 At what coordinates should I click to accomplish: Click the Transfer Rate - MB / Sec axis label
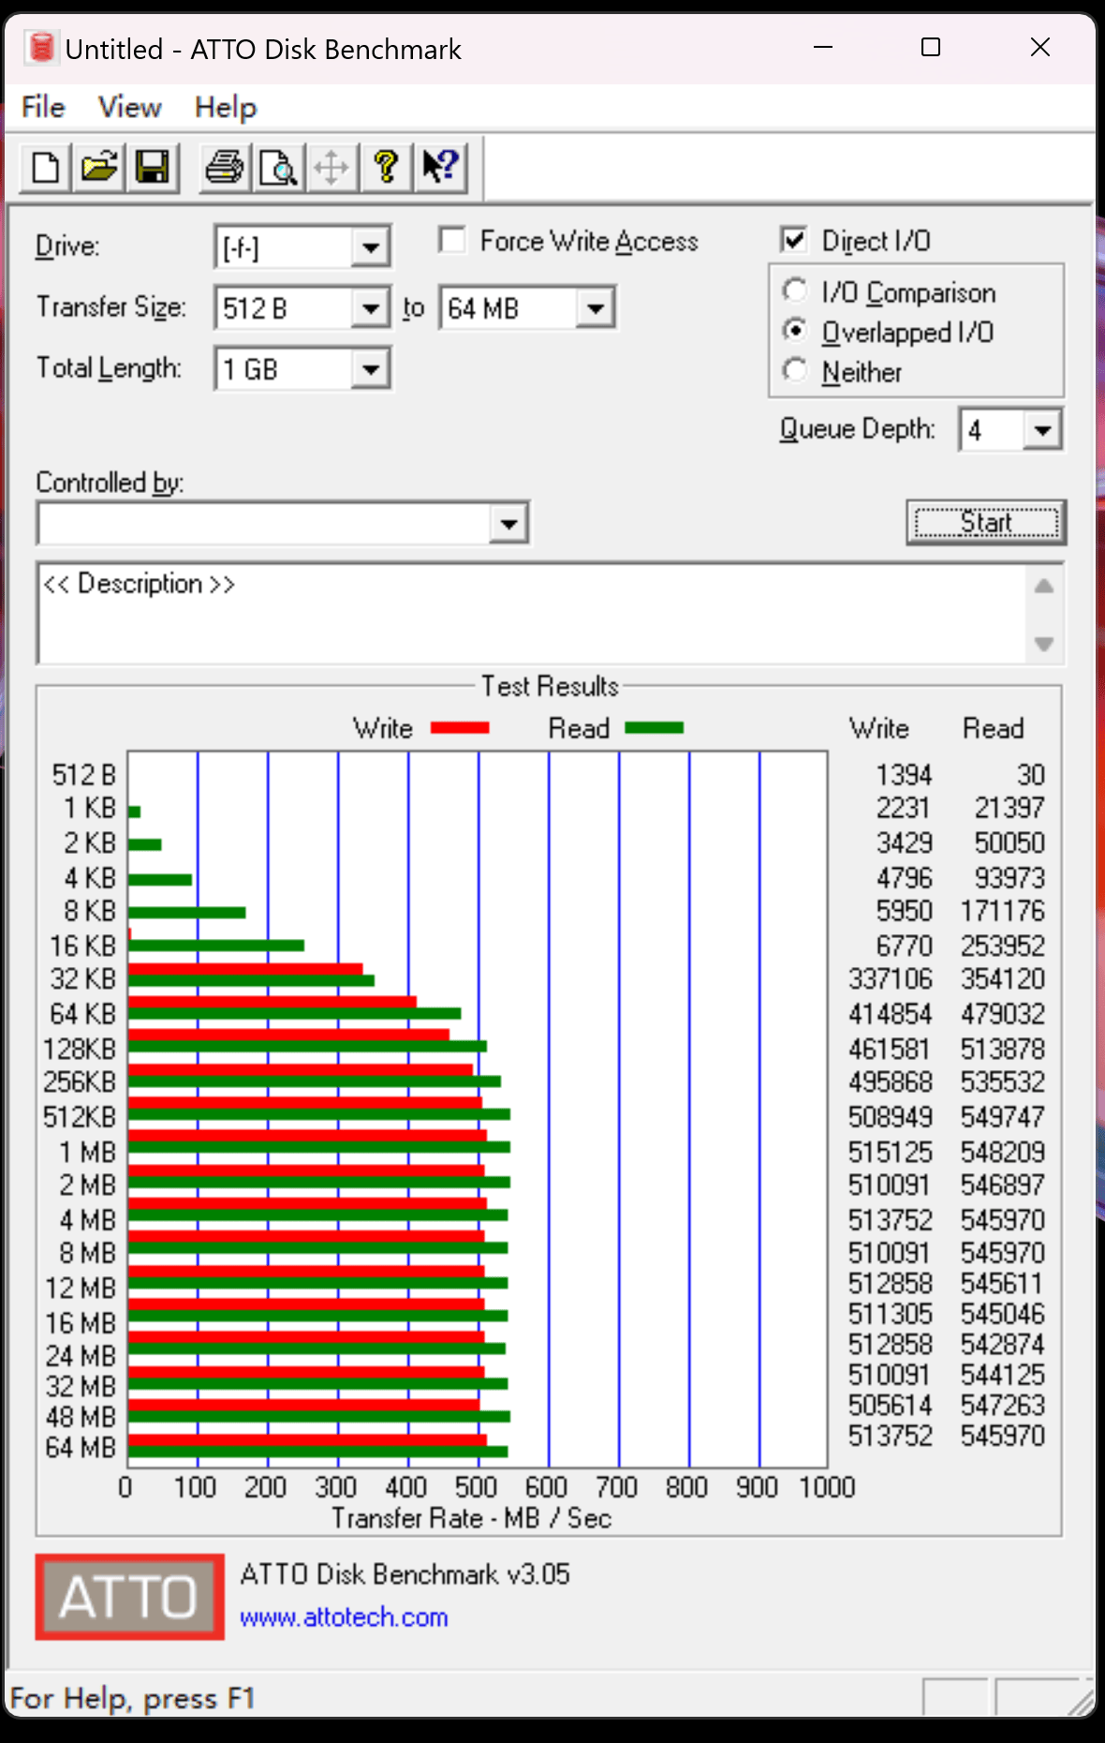point(472,1518)
